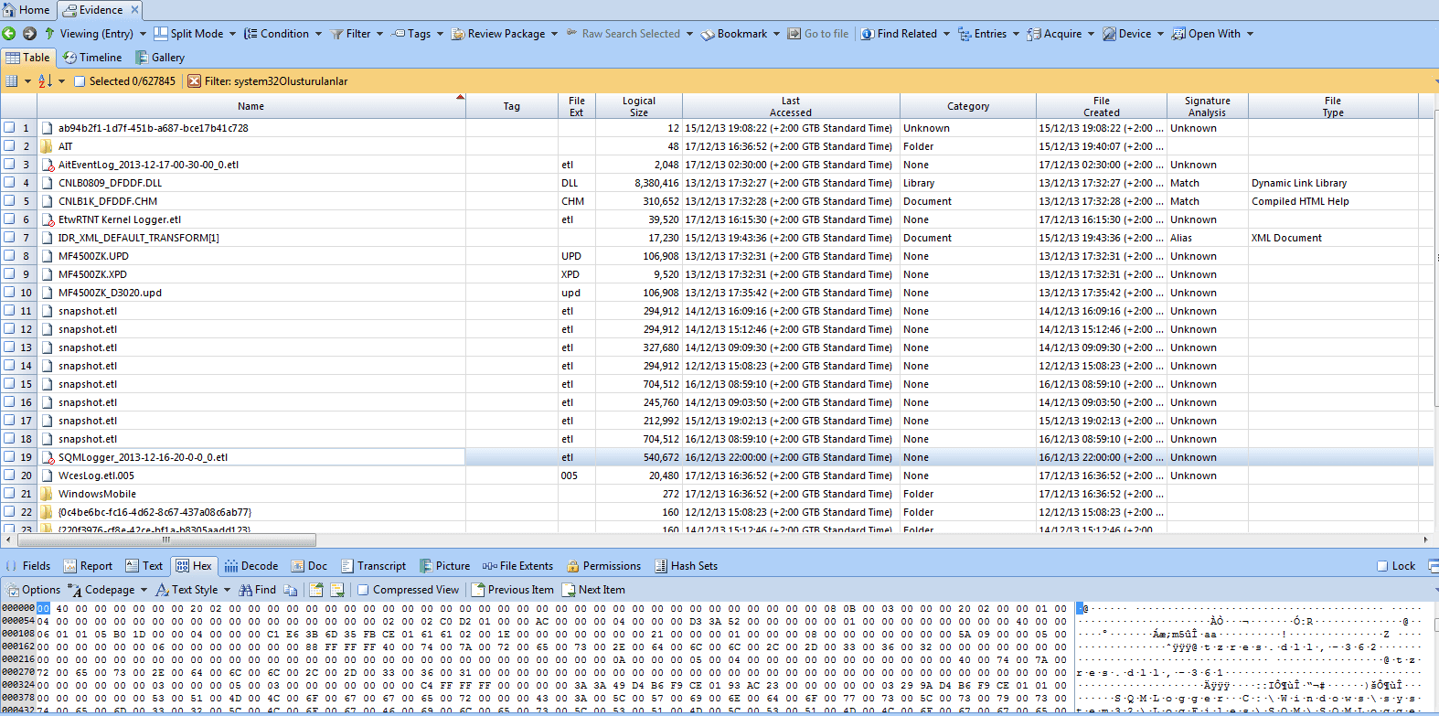Open the Condition dropdown
The image size is (1439, 716).
318,34
